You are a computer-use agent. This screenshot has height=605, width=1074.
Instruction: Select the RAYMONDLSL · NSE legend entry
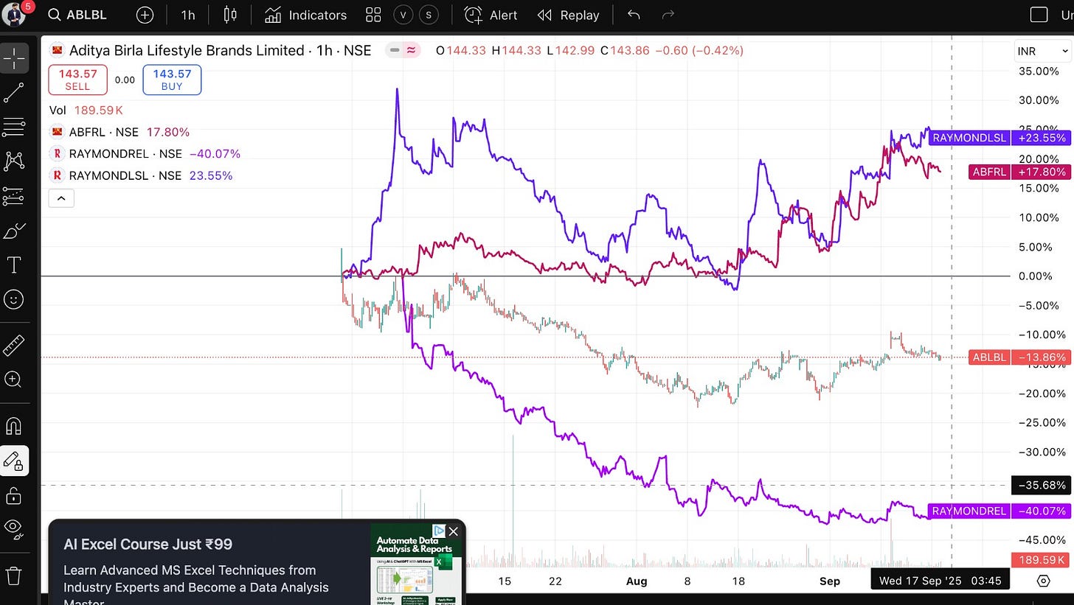(x=125, y=175)
